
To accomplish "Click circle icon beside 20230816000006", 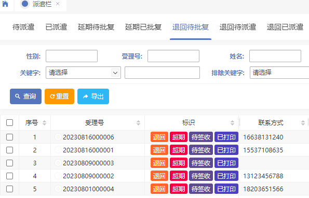I will pyautogui.click(x=58, y=137).
